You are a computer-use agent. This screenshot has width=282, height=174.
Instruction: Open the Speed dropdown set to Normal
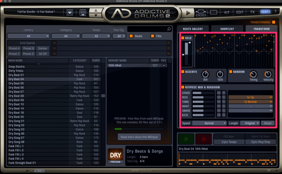click(209, 123)
